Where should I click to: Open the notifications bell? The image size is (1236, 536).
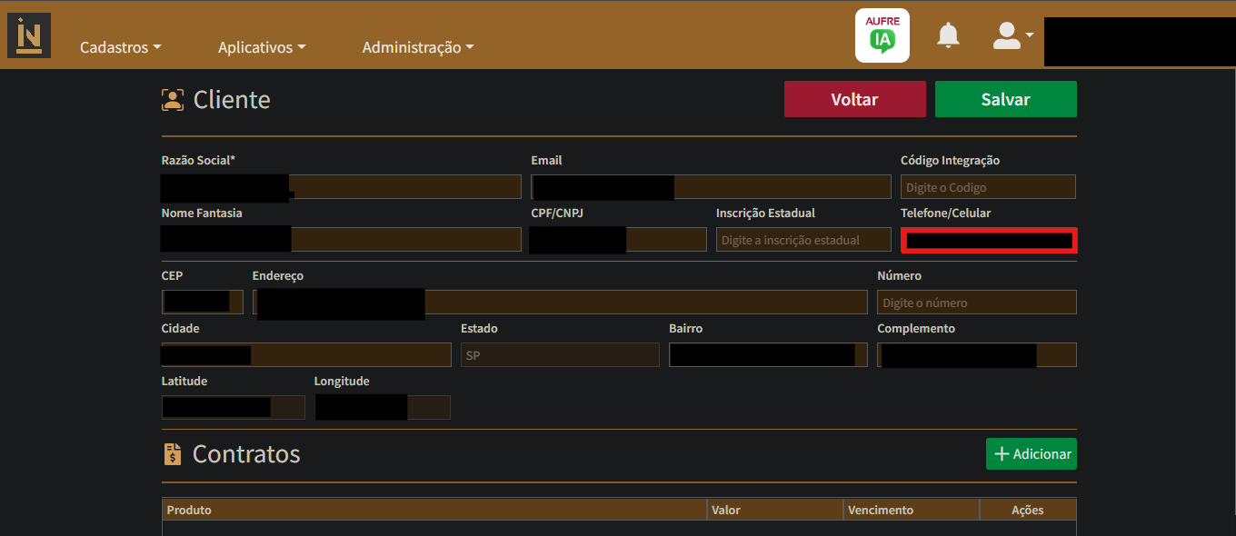[948, 35]
